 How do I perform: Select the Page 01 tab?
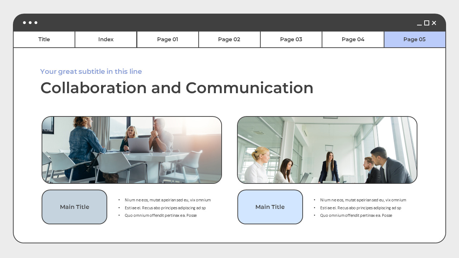tap(167, 39)
